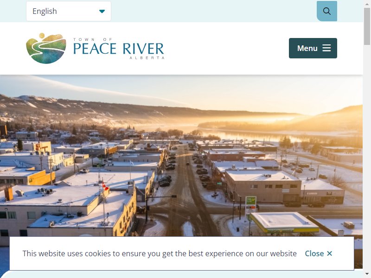The height and width of the screenshot is (278, 371).
Task: Click the ALBERTA text under the logo
Action: [147, 57]
